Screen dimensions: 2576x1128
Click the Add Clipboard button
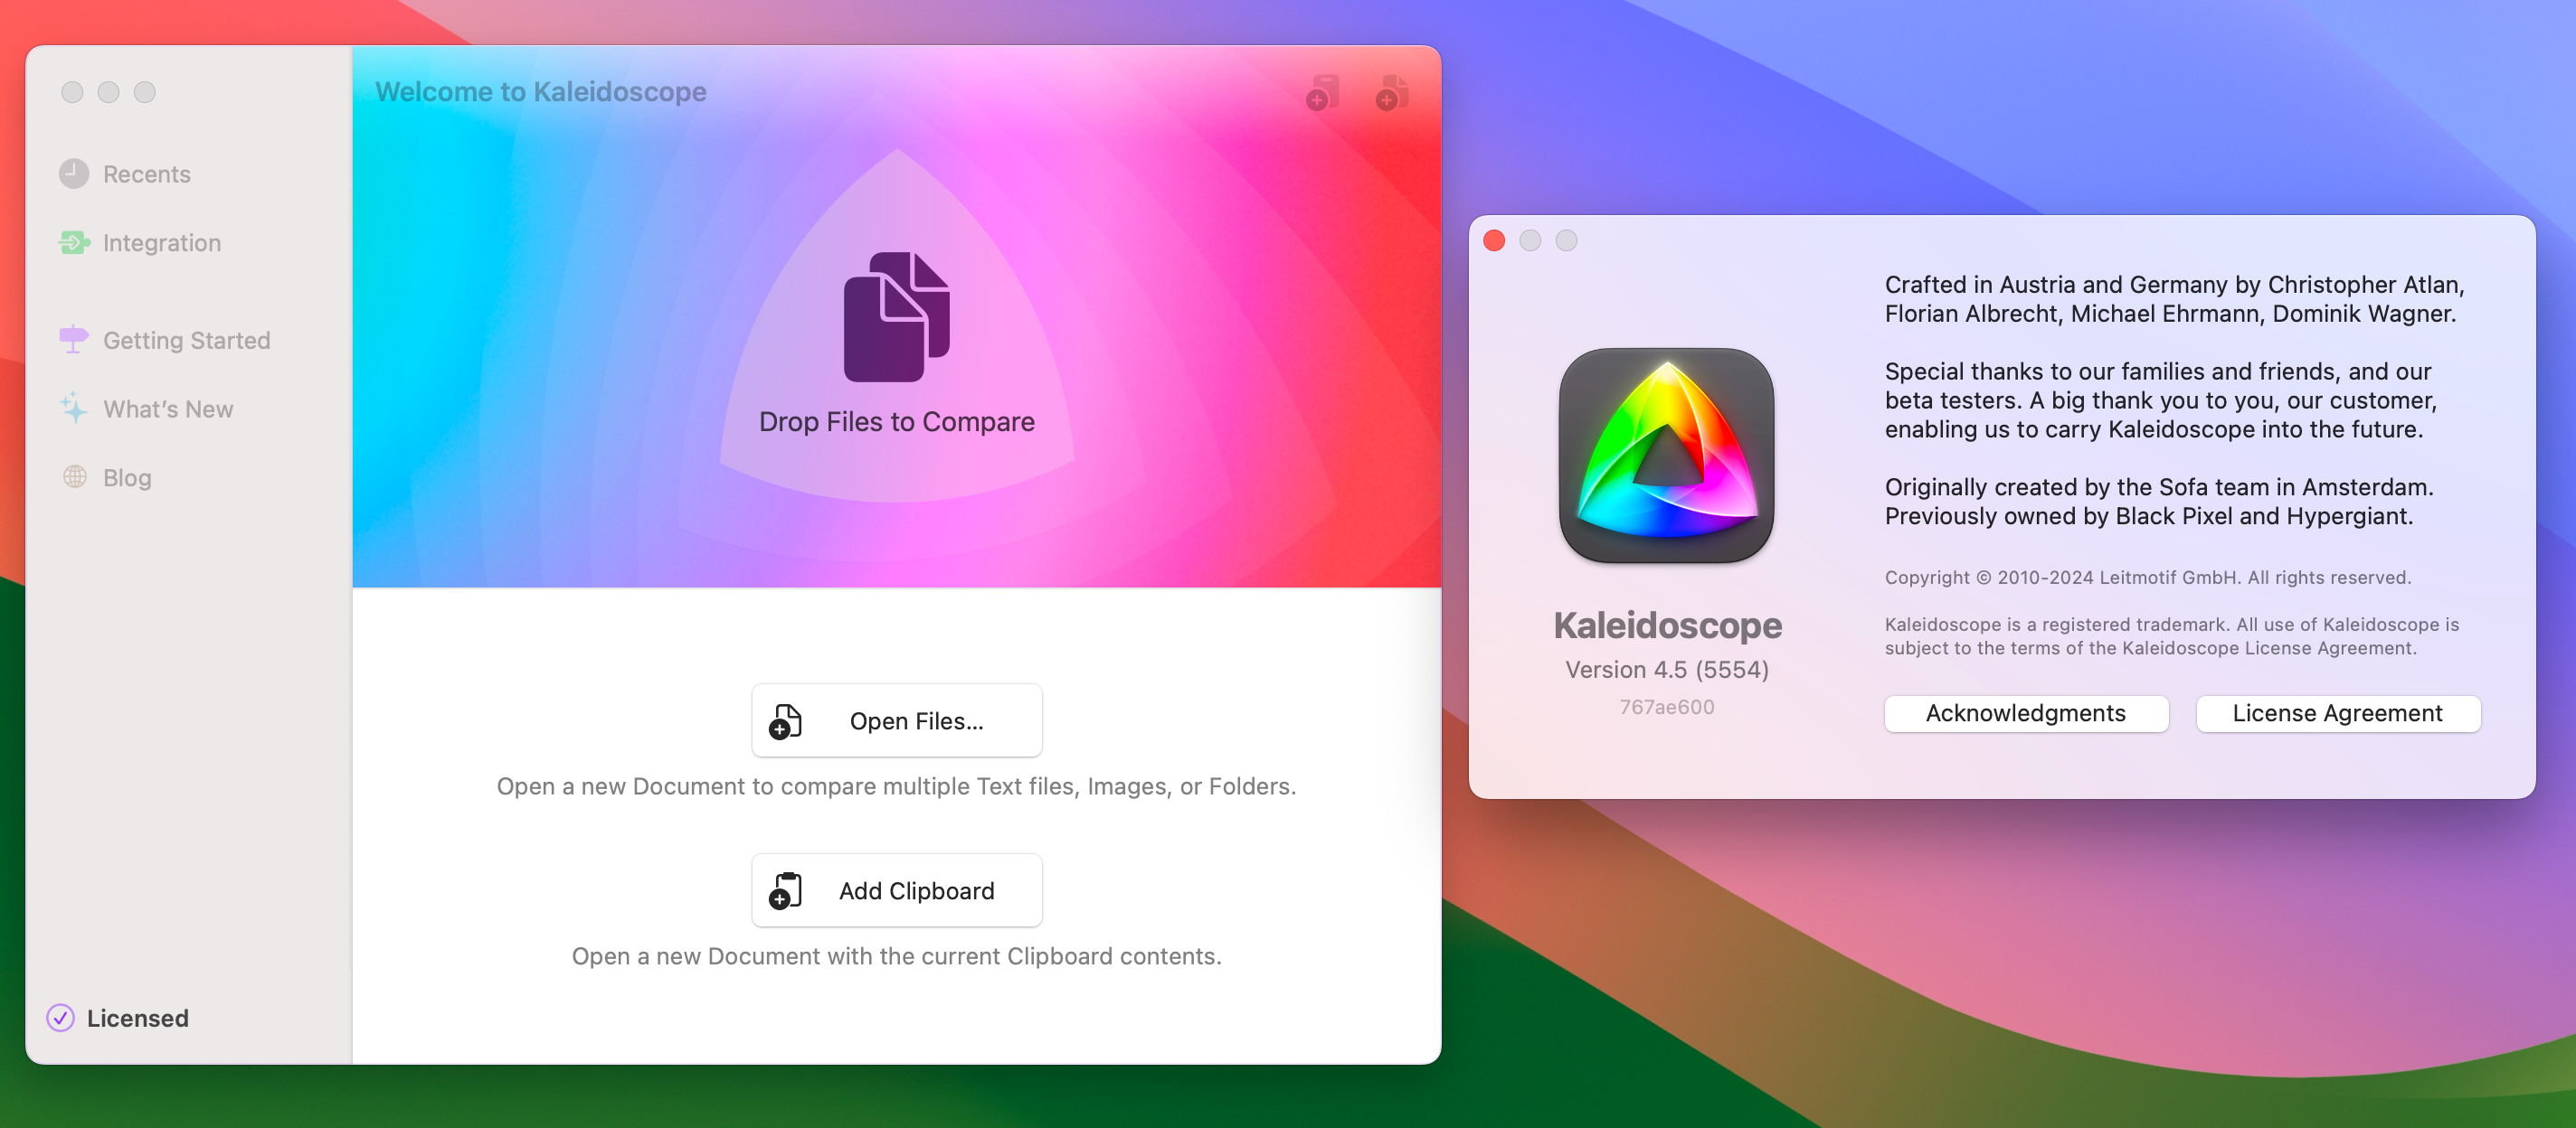pos(896,890)
